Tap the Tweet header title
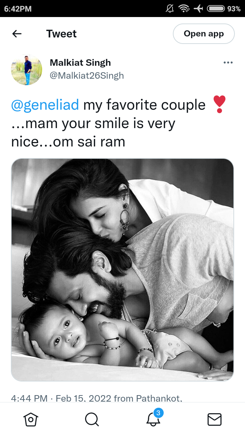This screenshot has width=245, height=436. [x=61, y=34]
